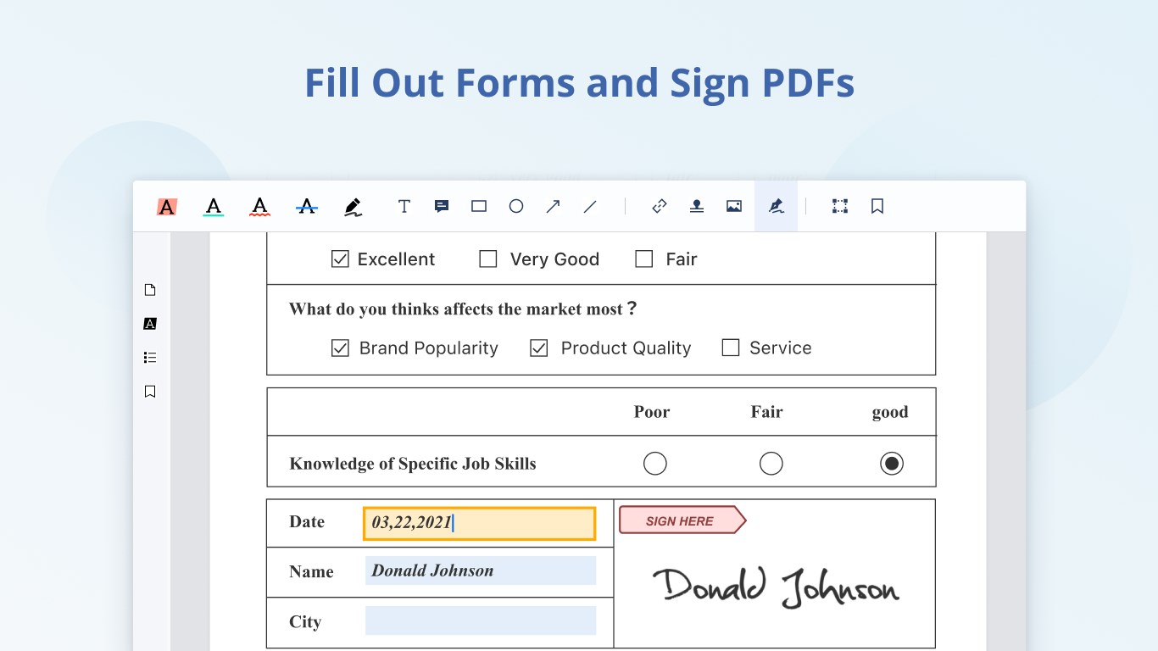Open the annotations sidebar panel
This screenshot has height=651, width=1158.
point(150,324)
